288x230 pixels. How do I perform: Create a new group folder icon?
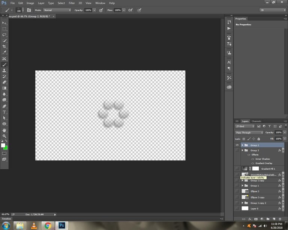[268, 219]
